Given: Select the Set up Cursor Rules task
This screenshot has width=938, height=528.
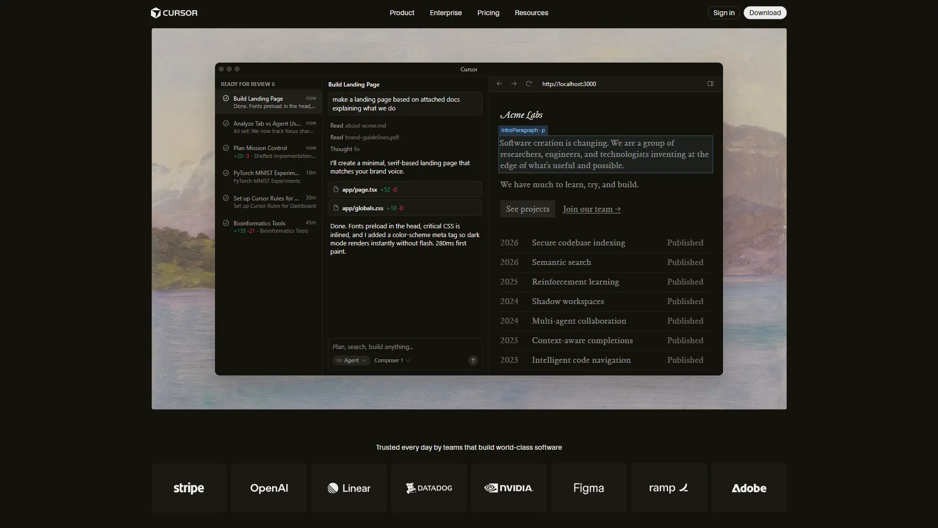Looking at the screenshot, I should [269, 202].
